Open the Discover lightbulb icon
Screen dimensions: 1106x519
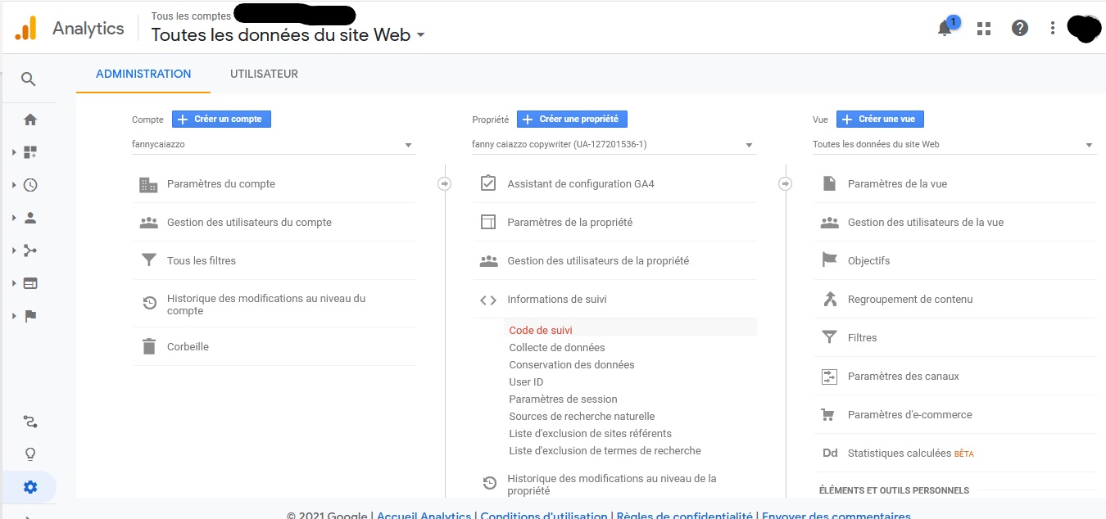[x=30, y=454]
